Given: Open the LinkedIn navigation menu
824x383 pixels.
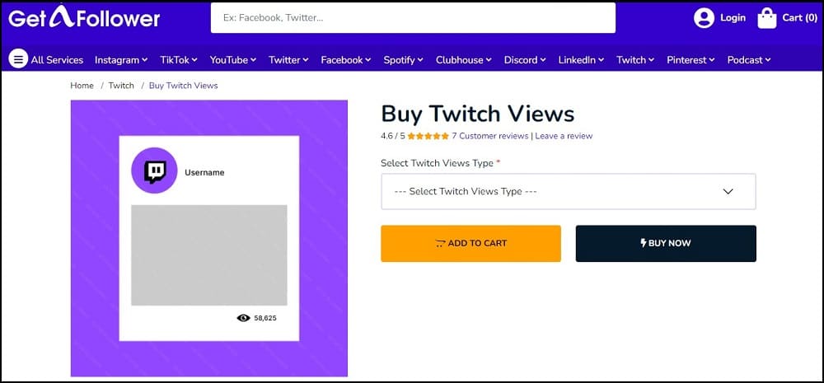Looking at the screenshot, I should 581,60.
